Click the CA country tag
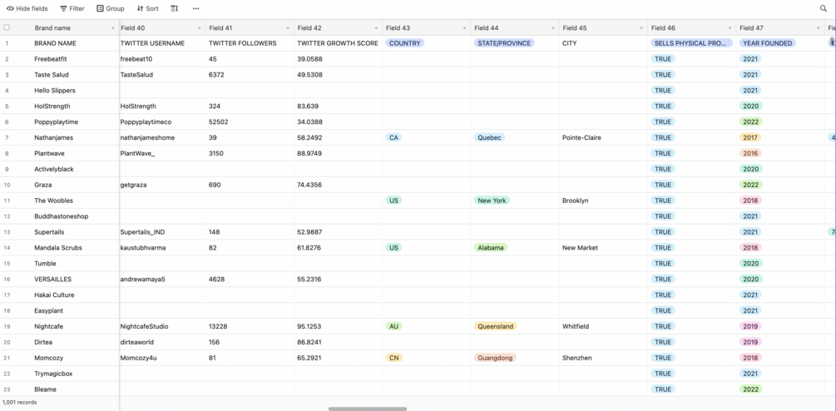This screenshot has width=836, height=411. click(x=394, y=137)
